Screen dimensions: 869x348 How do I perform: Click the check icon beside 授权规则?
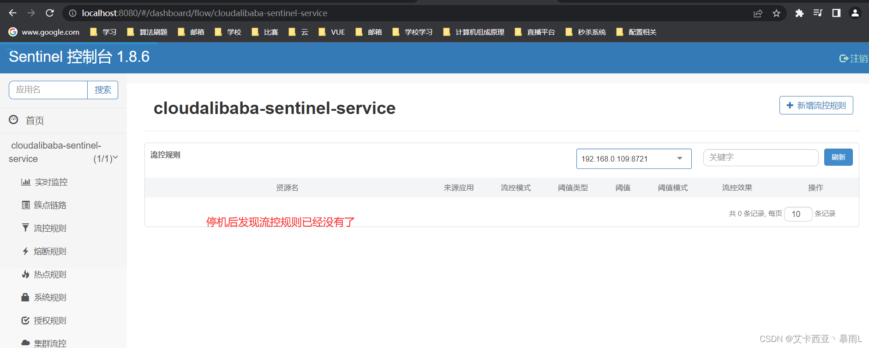[x=25, y=320]
